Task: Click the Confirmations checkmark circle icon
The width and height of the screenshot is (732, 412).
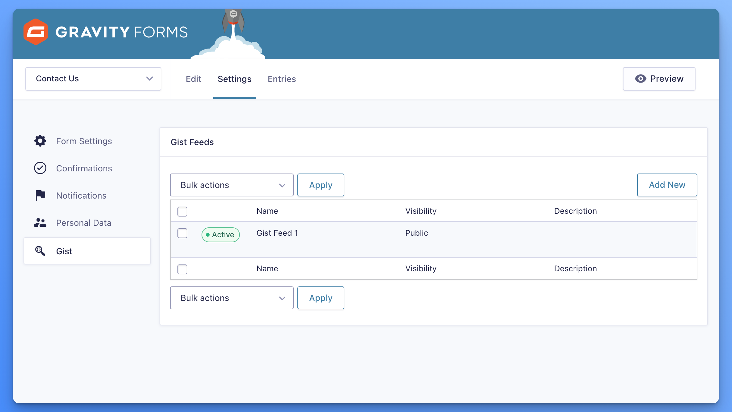Action: click(40, 168)
